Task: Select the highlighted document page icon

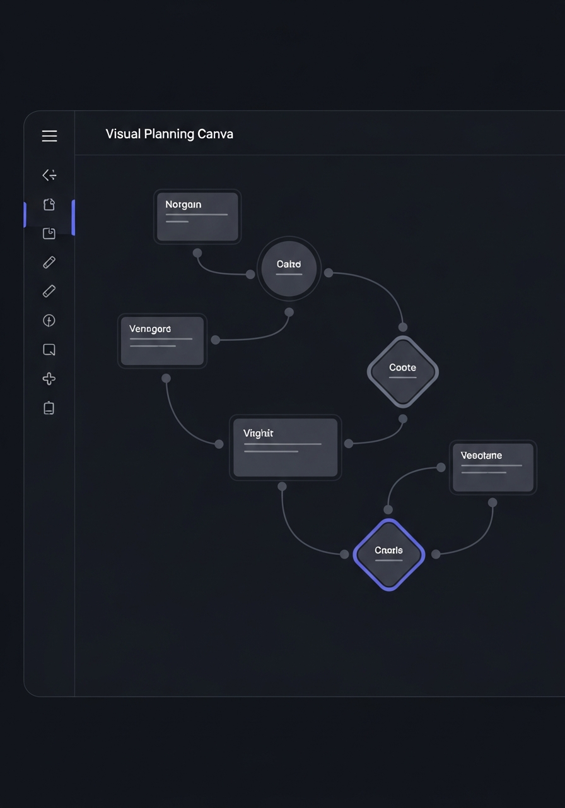Action: pos(49,205)
